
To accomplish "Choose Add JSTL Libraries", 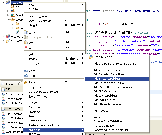I will [117, 100].
